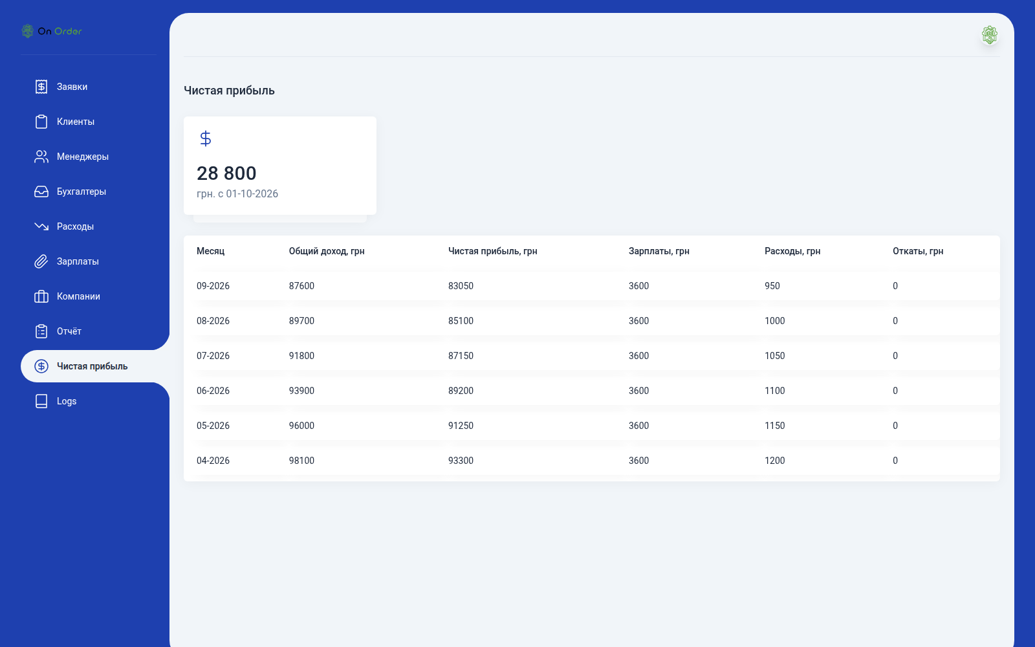Select the 09-2026 month cell
The width and height of the screenshot is (1035, 647).
click(x=213, y=286)
